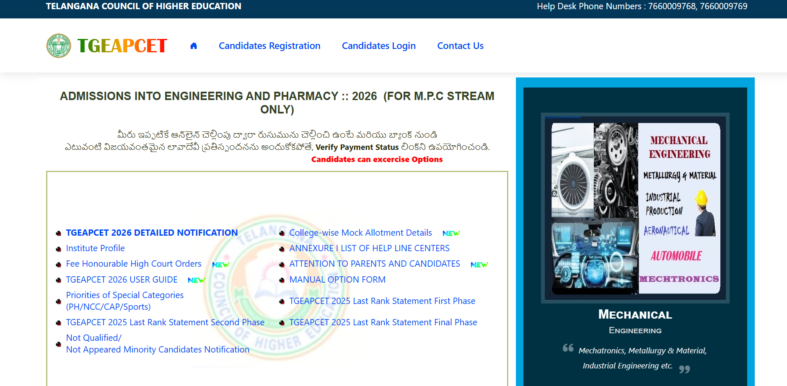View 2025 Last Rank Statement Final Phase
This screenshot has height=386, width=787.
pos(383,322)
